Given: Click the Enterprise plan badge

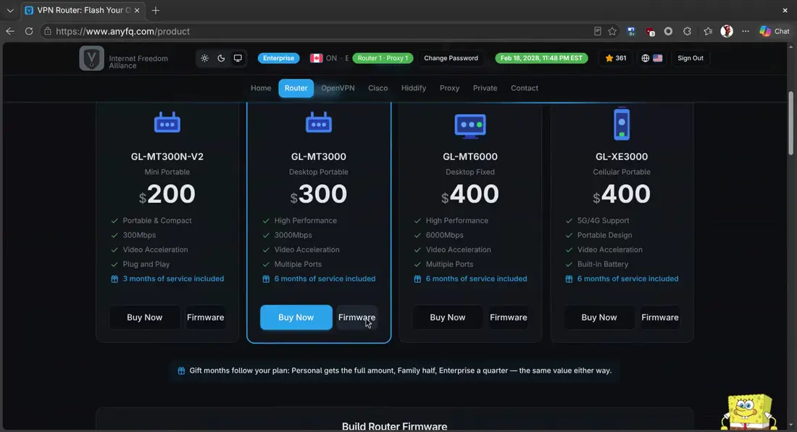Looking at the screenshot, I should [278, 58].
